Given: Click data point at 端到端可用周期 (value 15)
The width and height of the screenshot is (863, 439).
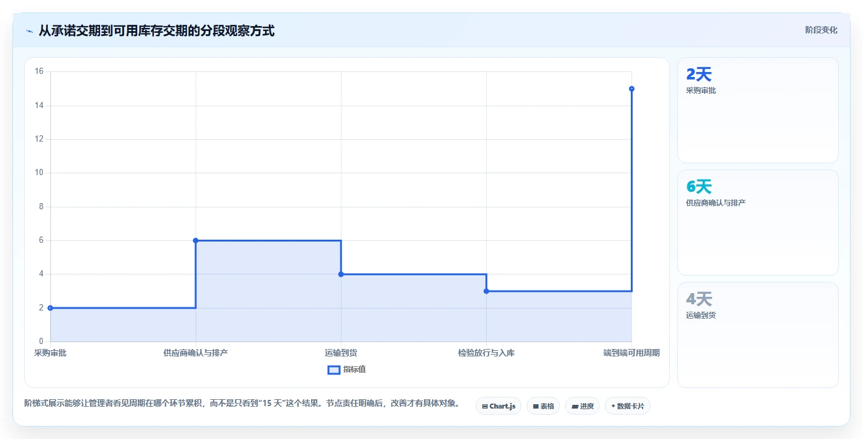Looking at the screenshot, I should point(631,89).
